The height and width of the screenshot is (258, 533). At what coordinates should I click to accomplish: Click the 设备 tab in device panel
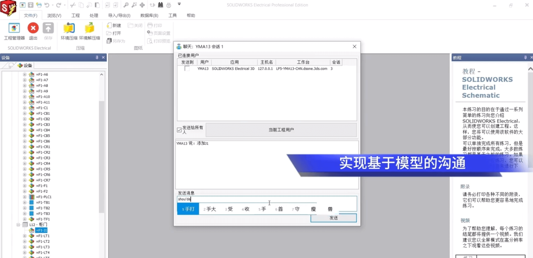[25, 65]
